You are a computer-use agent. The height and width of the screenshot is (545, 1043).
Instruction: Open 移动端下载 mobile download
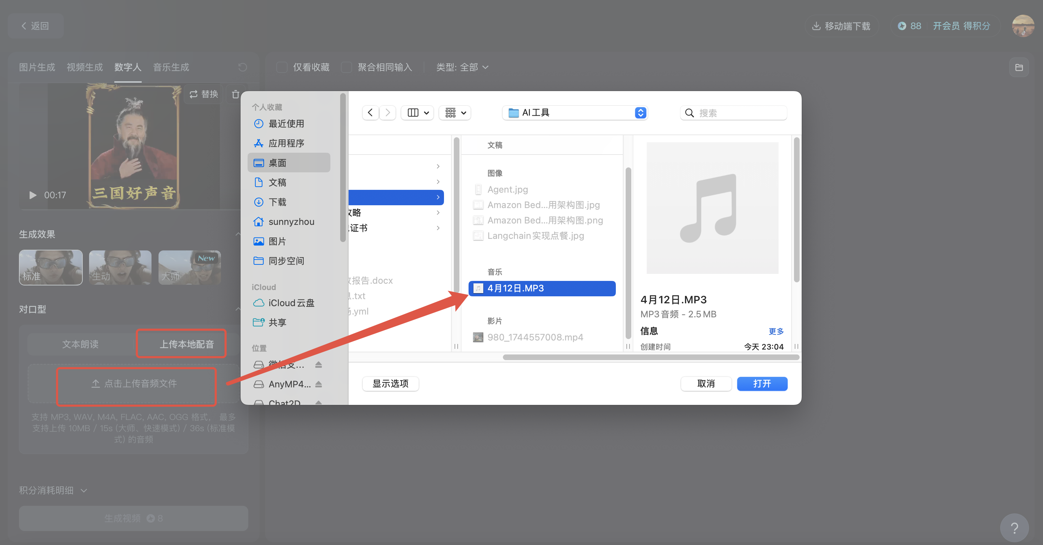(x=841, y=26)
